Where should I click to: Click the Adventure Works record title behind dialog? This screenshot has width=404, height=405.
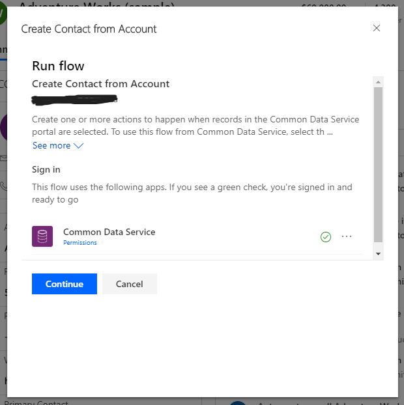(98, 5)
